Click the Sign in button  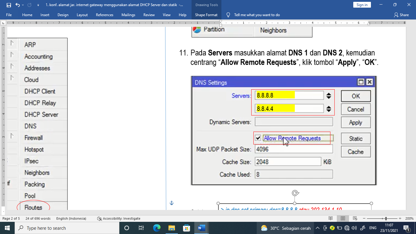coord(362,5)
